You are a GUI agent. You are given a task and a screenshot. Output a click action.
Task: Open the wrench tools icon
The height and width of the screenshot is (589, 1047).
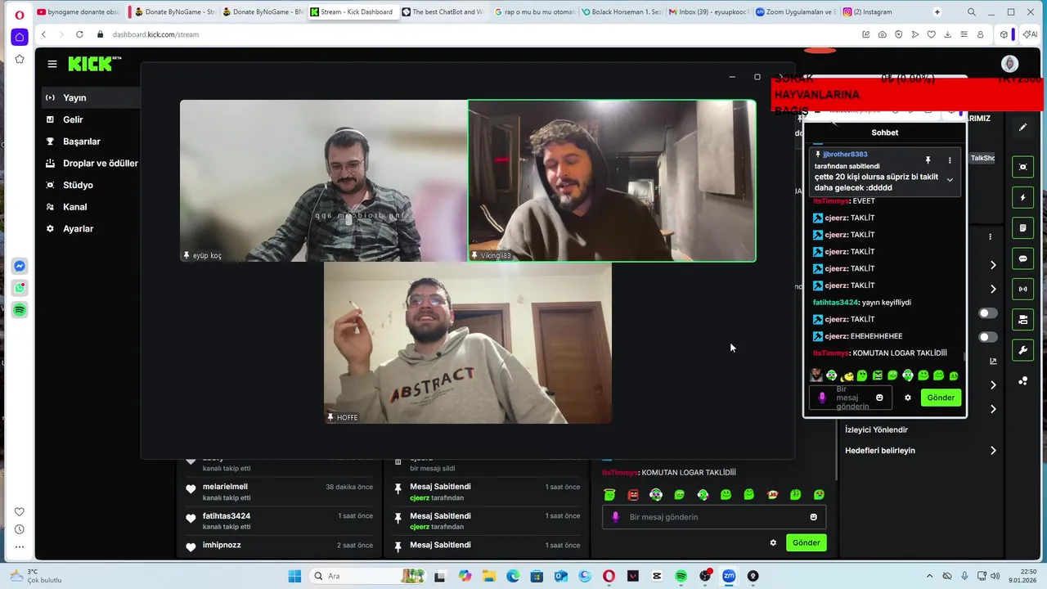click(1022, 350)
